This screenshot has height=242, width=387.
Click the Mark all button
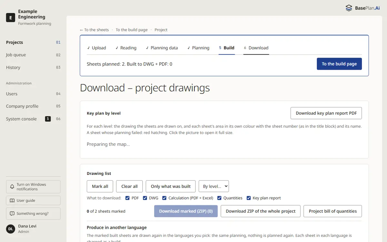[x=100, y=186]
